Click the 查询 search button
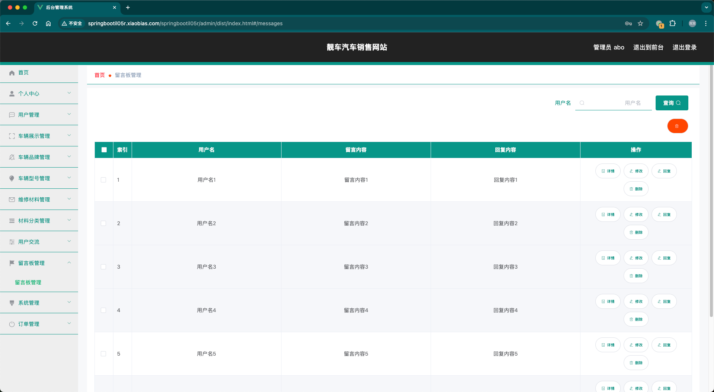The height and width of the screenshot is (392, 714). tap(672, 103)
